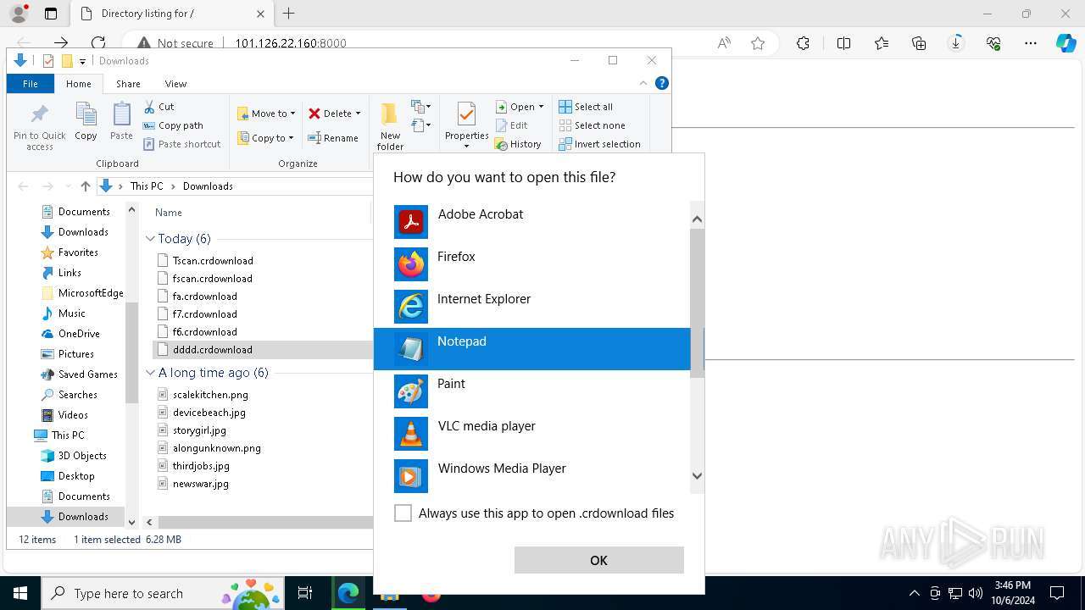Click the Notepad app entry
The image size is (1085, 610).
(532, 349)
